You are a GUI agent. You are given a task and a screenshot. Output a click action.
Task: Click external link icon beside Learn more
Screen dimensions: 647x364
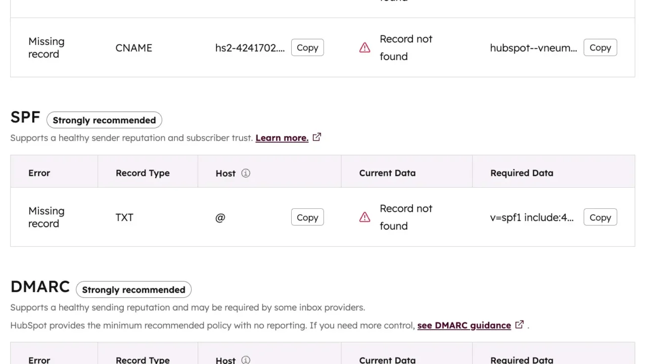pos(317,137)
